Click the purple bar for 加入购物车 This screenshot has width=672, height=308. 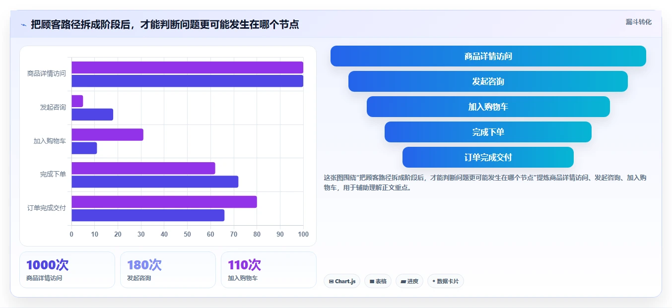pyautogui.click(x=107, y=134)
